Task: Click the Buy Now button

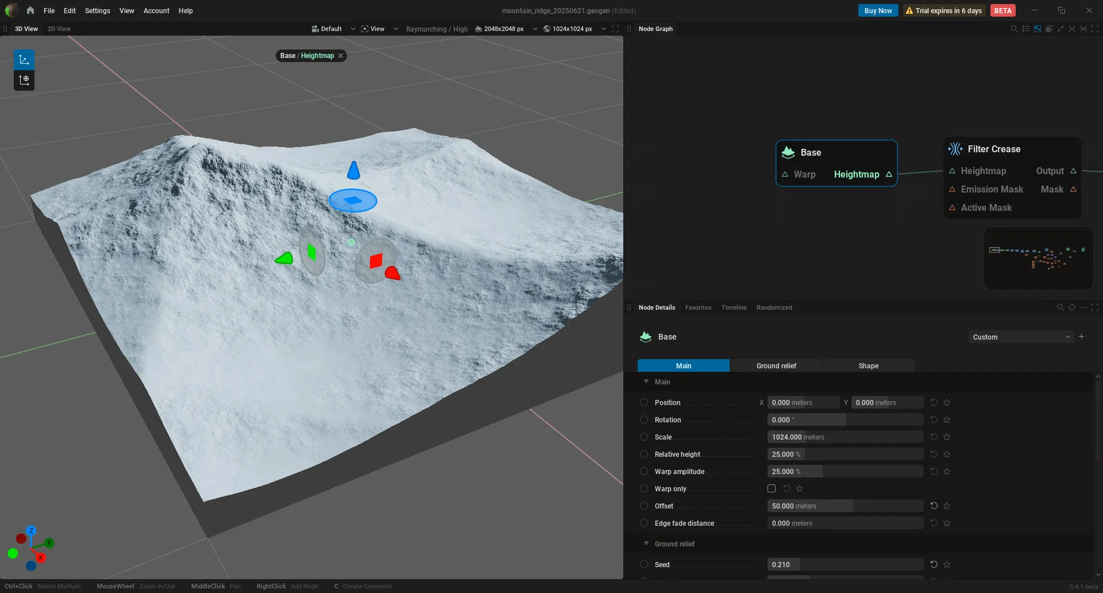Action: [878, 10]
